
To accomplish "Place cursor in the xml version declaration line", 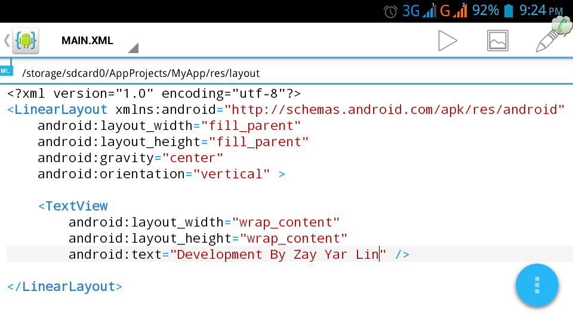I will coord(154,94).
